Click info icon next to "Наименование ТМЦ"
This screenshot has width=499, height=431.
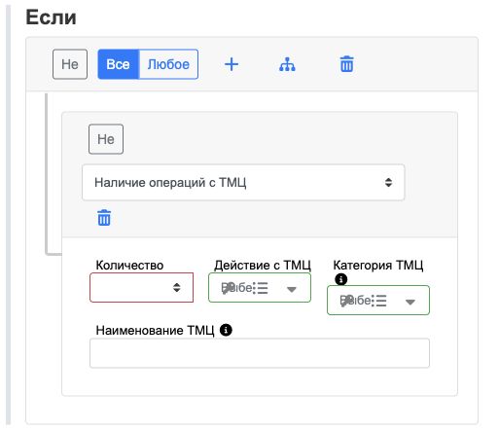click(226, 330)
